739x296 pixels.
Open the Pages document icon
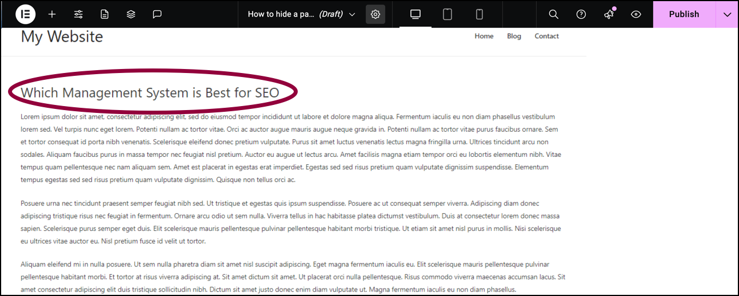pyautogui.click(x=105, y=14)
